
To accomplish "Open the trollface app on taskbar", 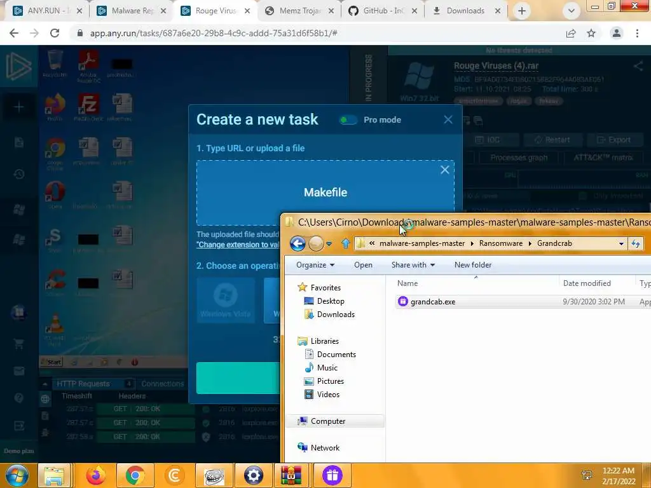I will [x=214, y=475].
